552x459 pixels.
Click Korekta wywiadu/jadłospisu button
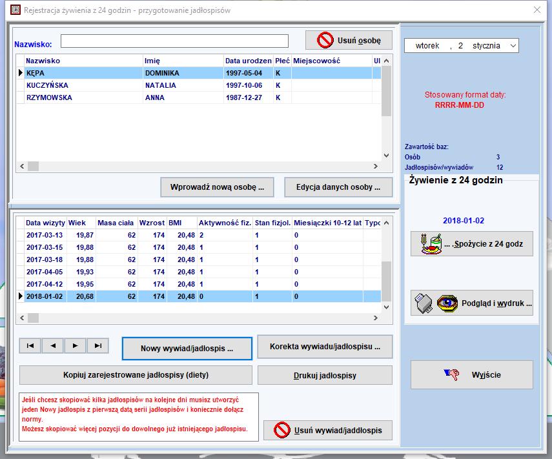(325, 347)
